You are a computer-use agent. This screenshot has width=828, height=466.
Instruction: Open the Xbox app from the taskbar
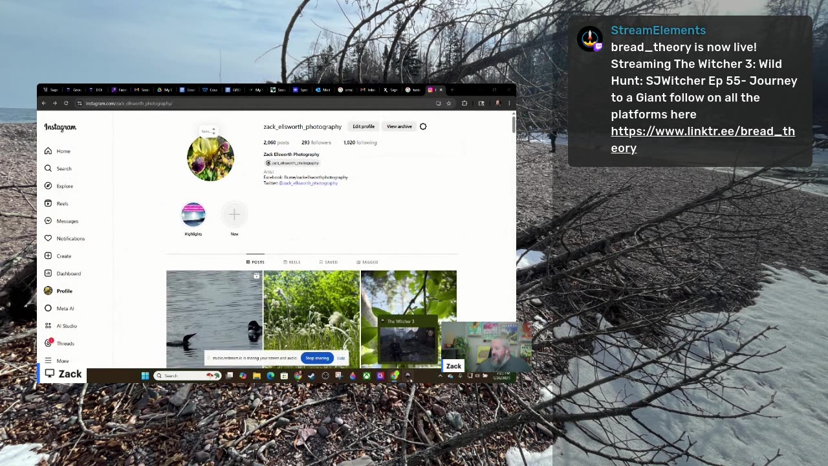click(366, 375)
